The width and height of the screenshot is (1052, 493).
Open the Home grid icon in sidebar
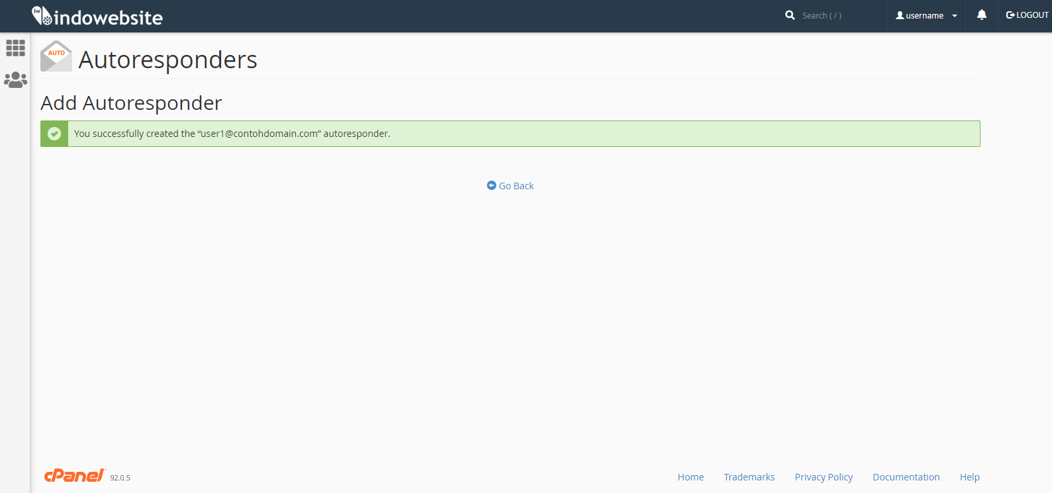[x=15, y=48]
